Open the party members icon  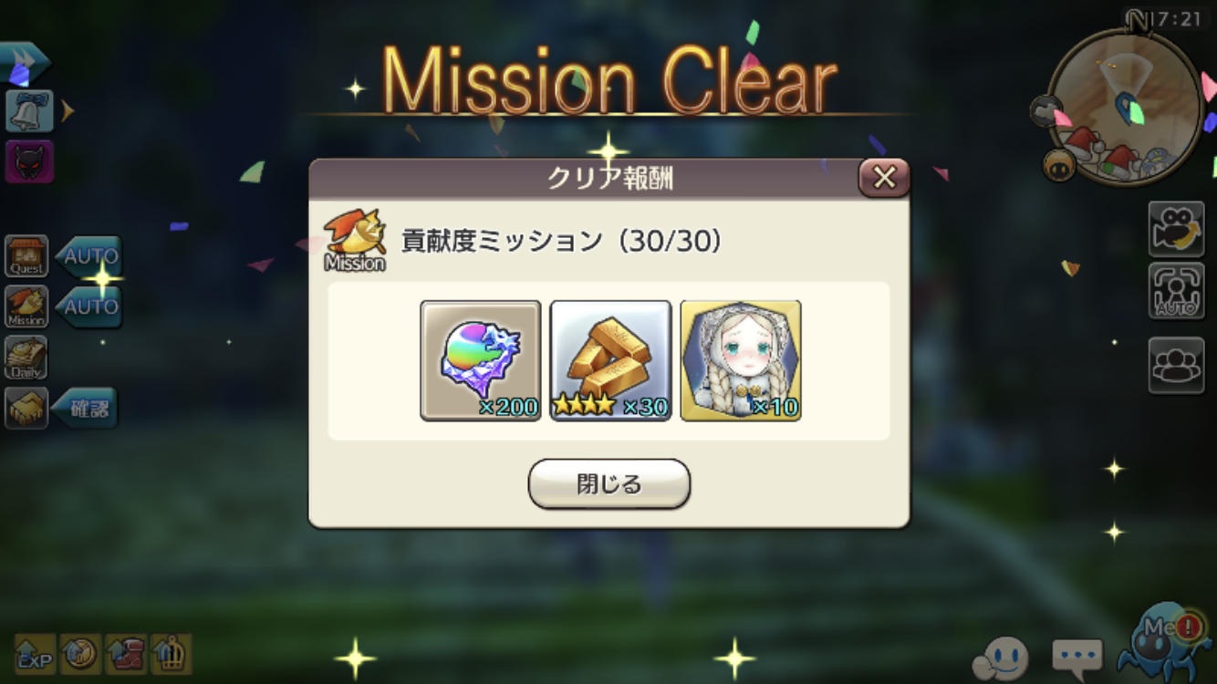click(1176, 365)
